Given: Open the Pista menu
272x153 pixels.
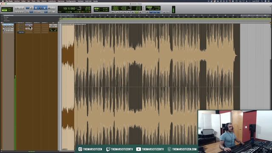Looking at the screenshot, I should point(34,1).
